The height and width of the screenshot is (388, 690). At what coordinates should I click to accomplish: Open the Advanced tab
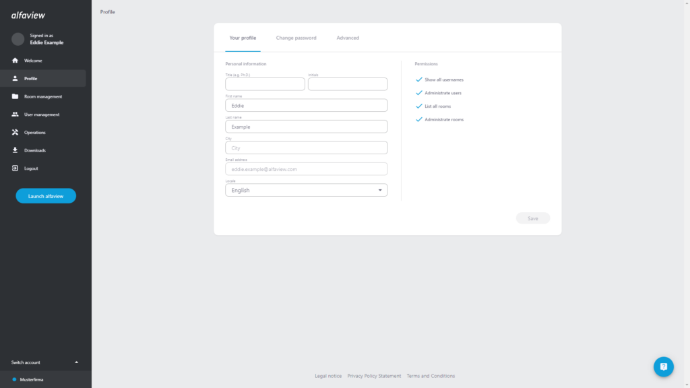click(x=348, y=38)
